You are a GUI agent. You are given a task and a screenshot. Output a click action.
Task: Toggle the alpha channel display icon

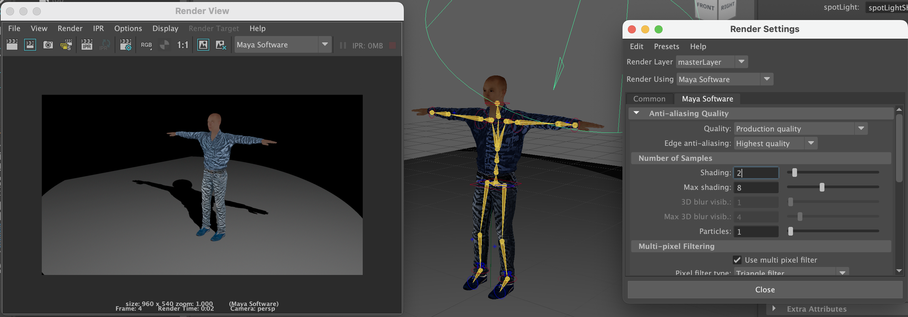(164, 45)
